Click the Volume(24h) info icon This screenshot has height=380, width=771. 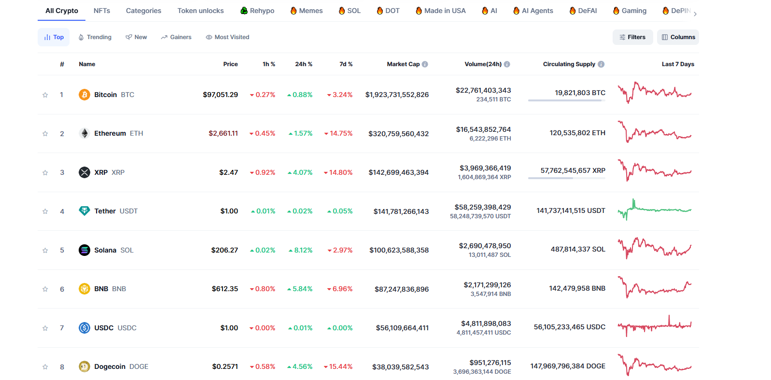507,64
